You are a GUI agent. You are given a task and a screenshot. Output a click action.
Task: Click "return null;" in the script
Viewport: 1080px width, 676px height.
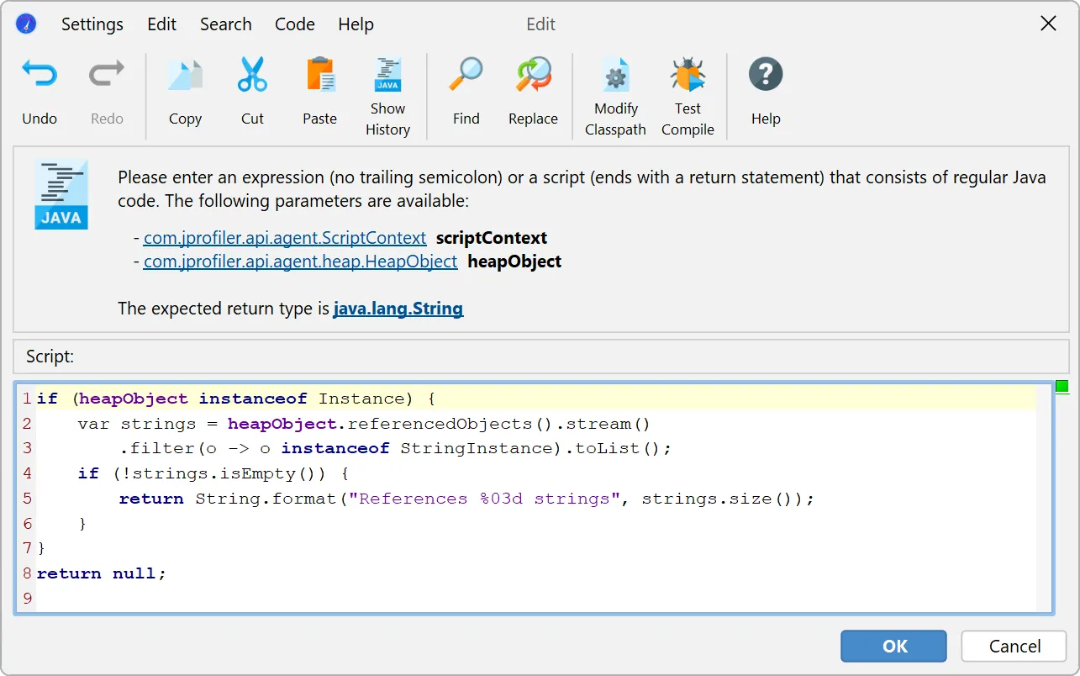tap(102, 573)
